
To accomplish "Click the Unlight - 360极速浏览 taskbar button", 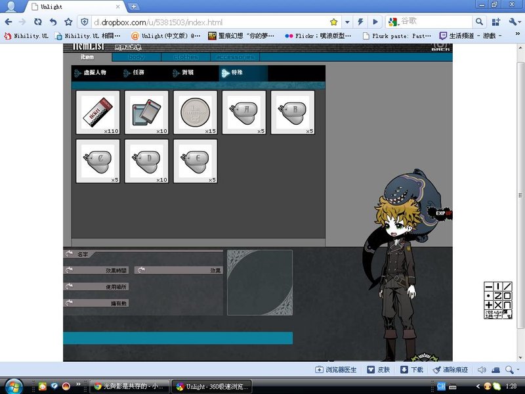I will coord(212,386).
